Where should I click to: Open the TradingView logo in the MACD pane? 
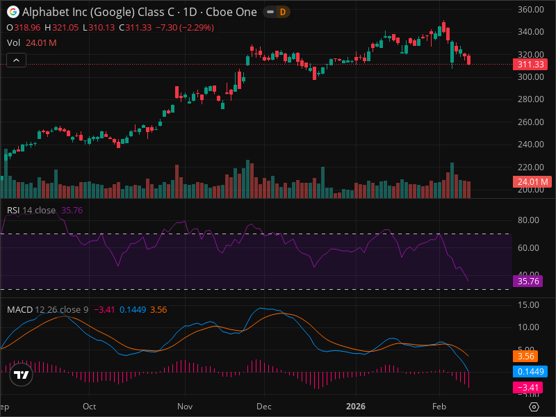pyautogui.click(x=22, y=375)
